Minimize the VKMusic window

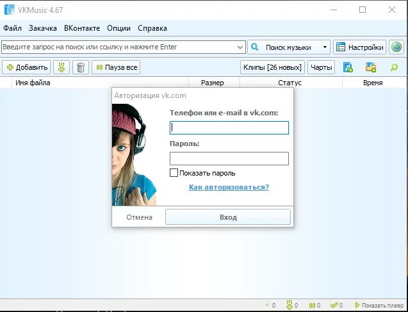pos(334,10)
